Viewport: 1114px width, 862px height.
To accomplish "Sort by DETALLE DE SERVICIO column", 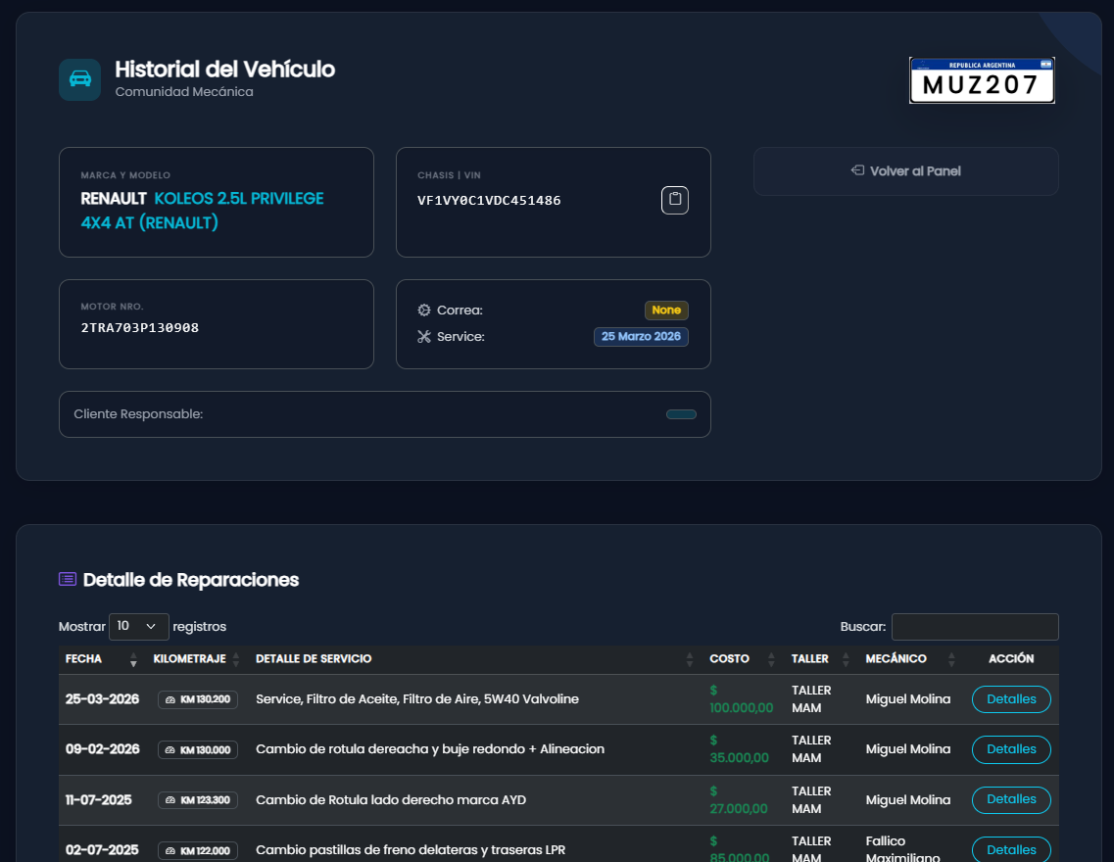I will (x=475, y=659).
